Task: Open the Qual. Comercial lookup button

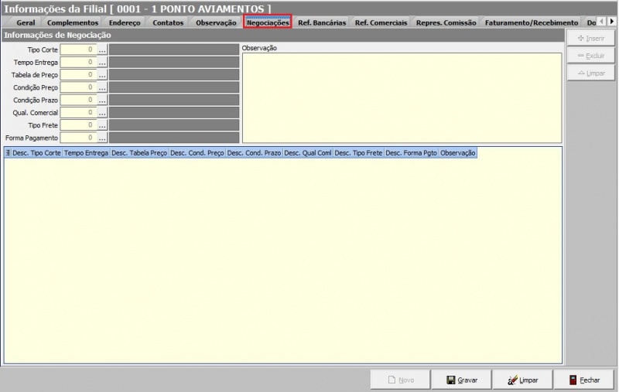Action: tap(102, 112)
